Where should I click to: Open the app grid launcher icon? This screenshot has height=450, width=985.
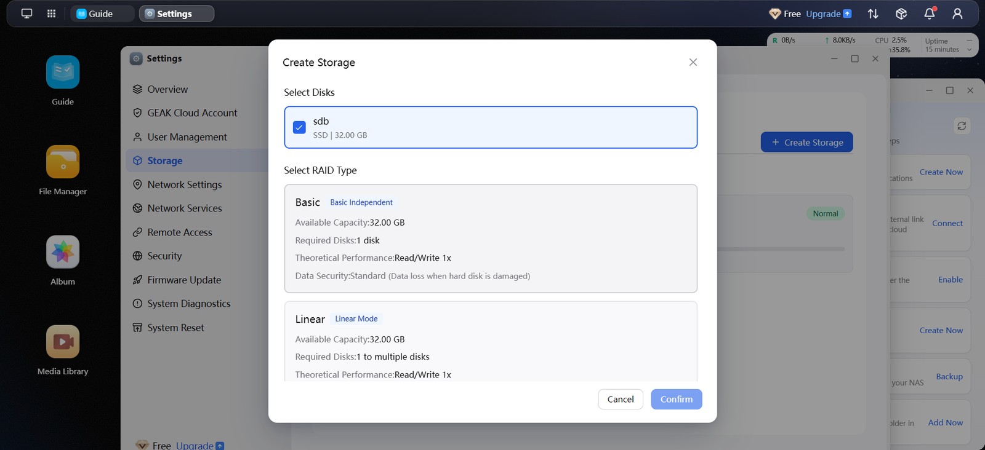pos(52,14)
